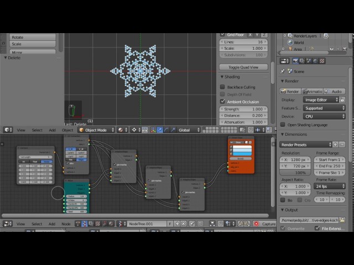Toggle grid X axis button
Screen dimensions: 354x265
point(250,35)
